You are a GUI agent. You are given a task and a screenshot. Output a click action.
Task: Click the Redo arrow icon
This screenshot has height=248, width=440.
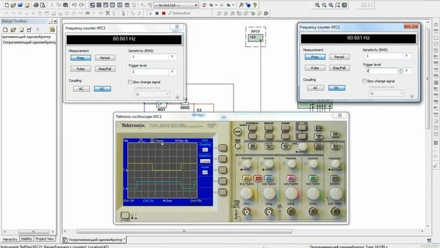tap(81, 5)
